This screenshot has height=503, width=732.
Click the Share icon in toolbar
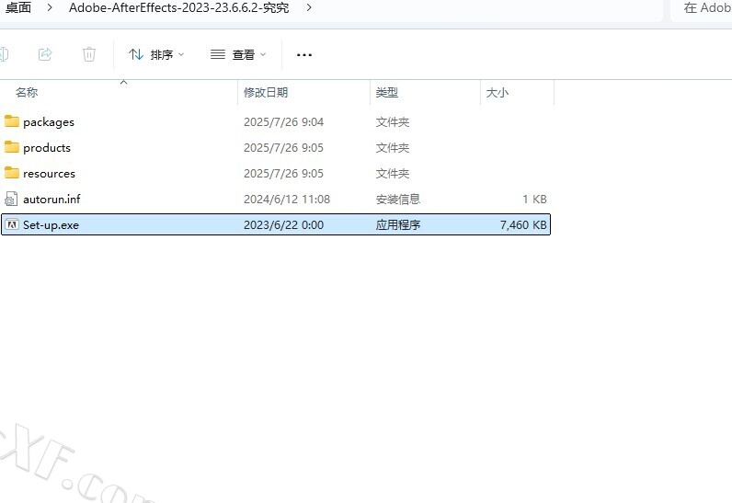(45, 54)
